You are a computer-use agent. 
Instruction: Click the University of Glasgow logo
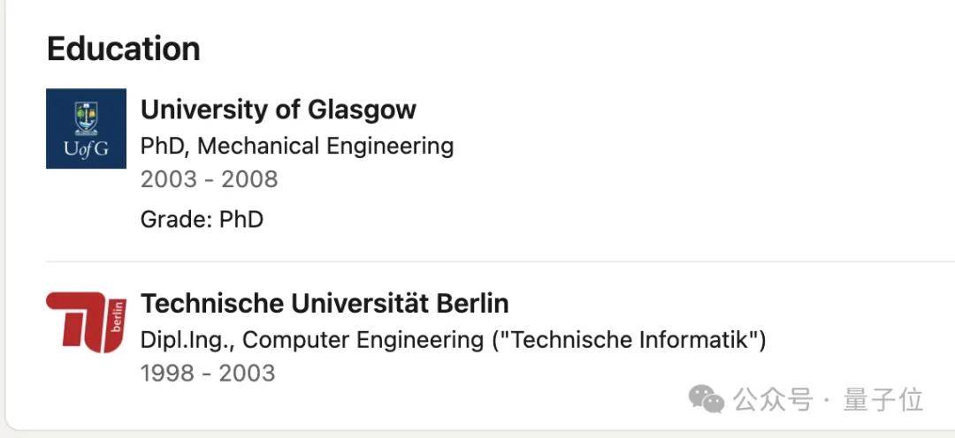coord(86,128)
